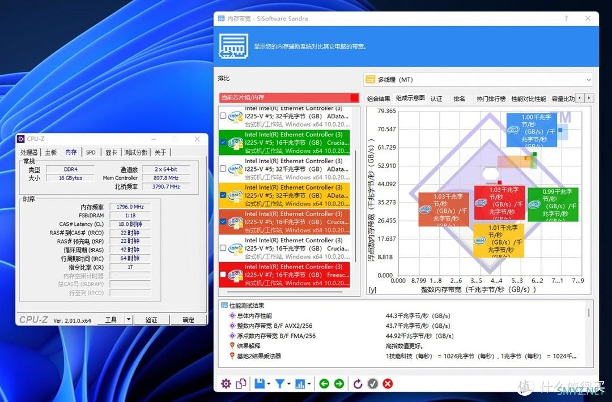Select the 组合结果 tab in Sandra
Image resolution: width=612 pixels, height=402 pixels.
[x=379, y=99]
